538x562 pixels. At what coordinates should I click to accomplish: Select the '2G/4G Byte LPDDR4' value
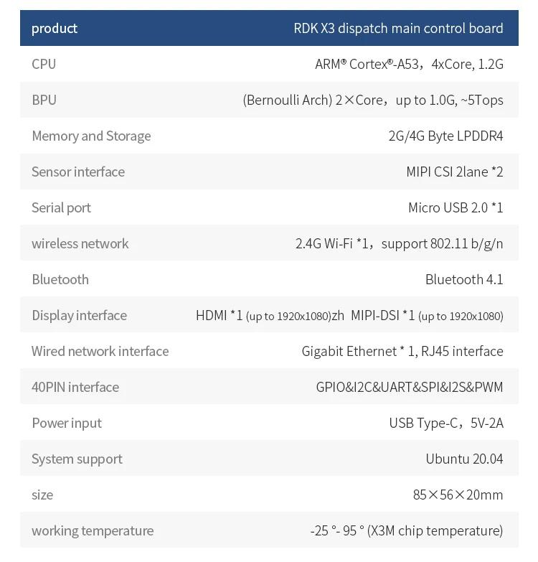445,136
